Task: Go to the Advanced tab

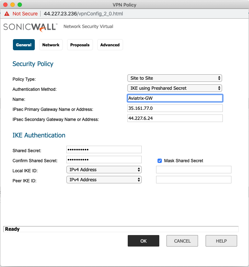Action: [x=110, y=45]
